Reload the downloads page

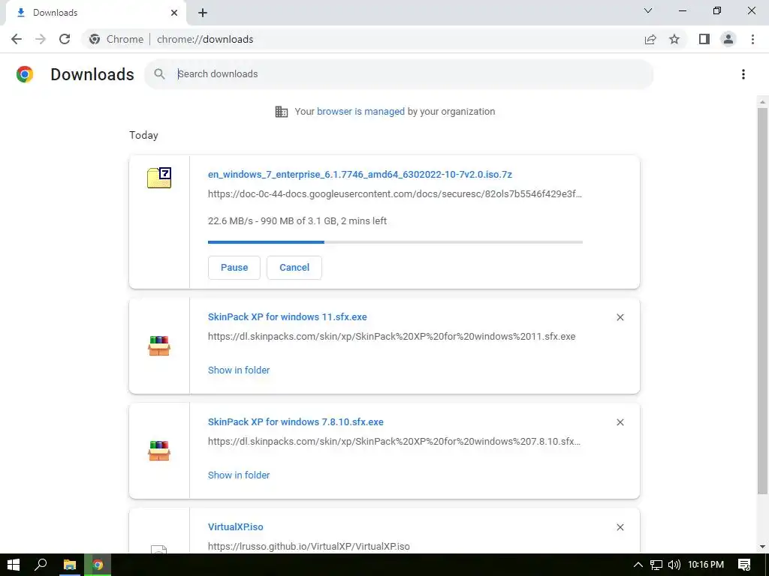65,39
